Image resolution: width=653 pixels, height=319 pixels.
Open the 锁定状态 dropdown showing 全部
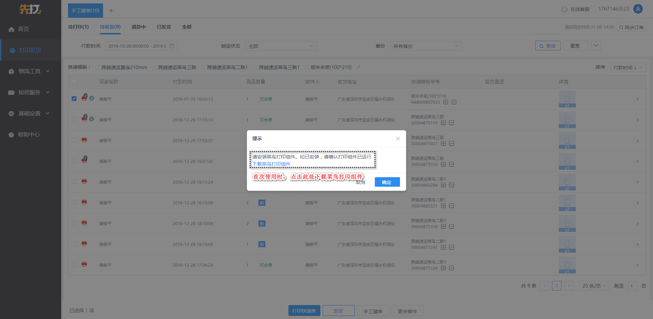(x=281, y=46)
